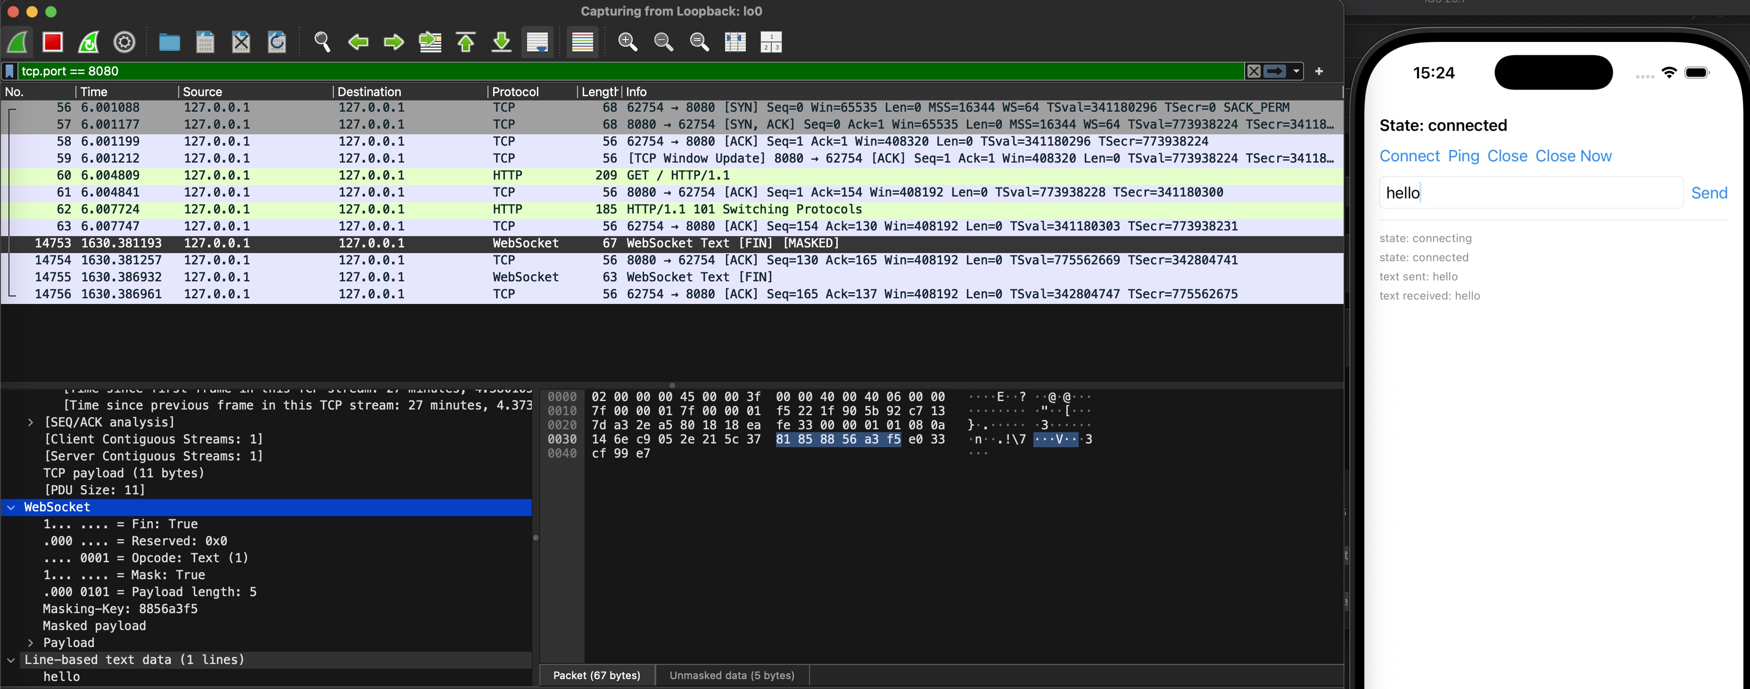Click the Close Now link
This screenshot has width=1750, height=689.
[x=1573, y=156]
